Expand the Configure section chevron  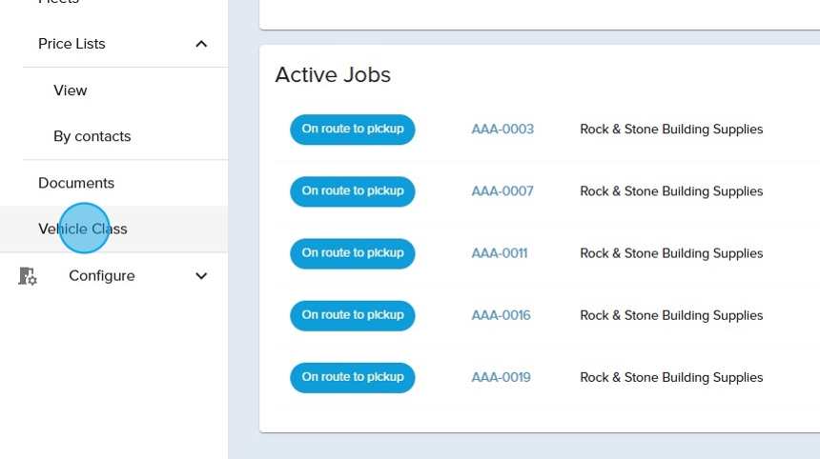tap(201, 276)
